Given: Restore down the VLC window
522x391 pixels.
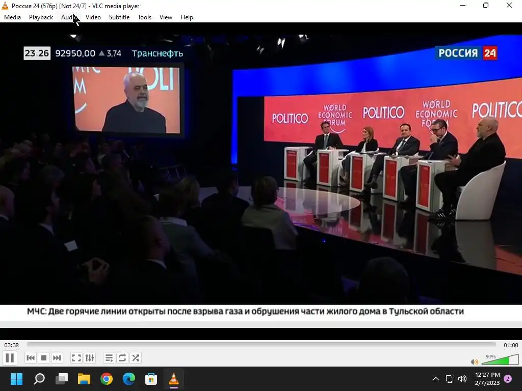Looking at the screenshot, I should [x=486, y=6].
